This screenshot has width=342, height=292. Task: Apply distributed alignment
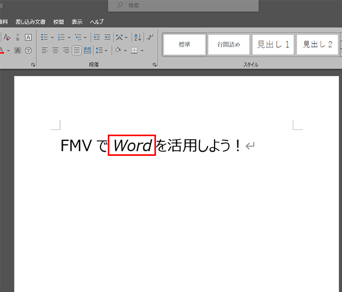click(x=87, y=51)
